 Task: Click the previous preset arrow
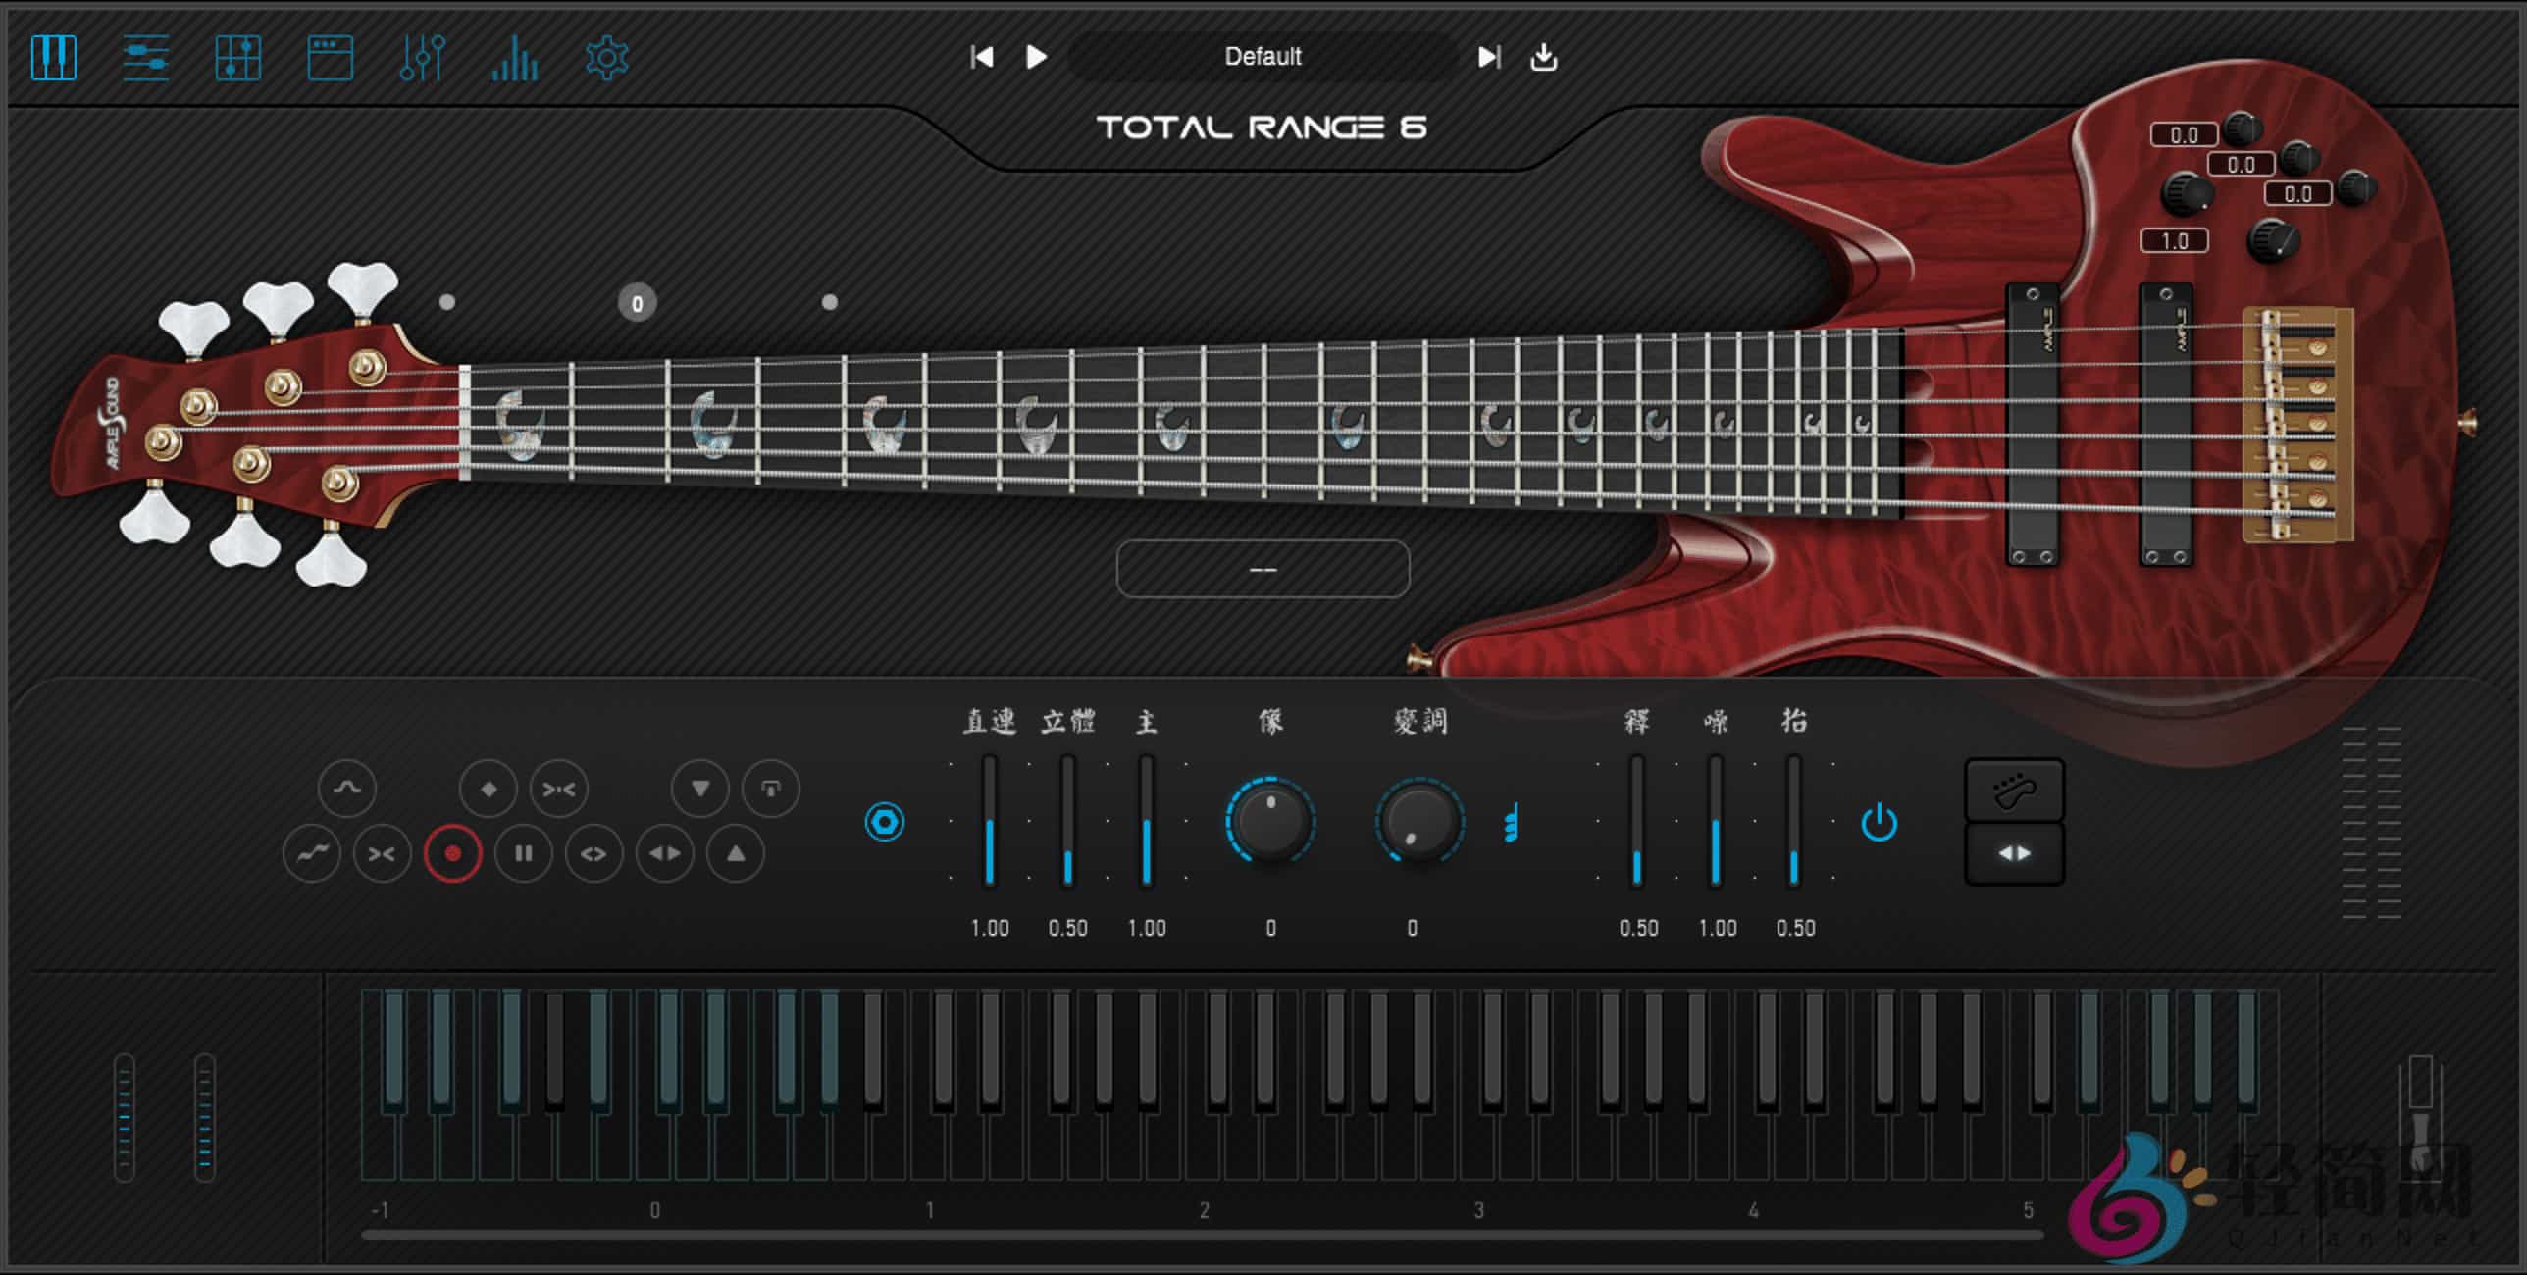point(981,57)
